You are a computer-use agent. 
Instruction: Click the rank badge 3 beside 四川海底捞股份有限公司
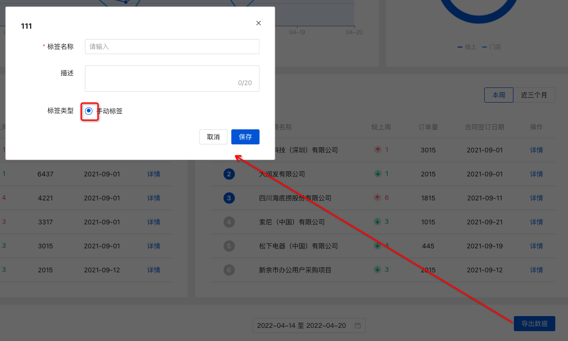(x=229, y=198)
